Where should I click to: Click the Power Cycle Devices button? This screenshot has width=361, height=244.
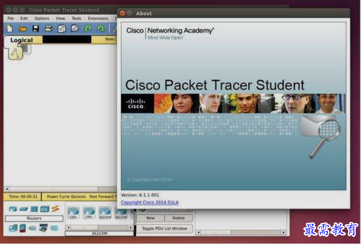click(66, 197)
